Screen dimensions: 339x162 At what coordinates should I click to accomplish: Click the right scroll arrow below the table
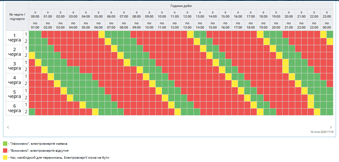coord(331,127)
